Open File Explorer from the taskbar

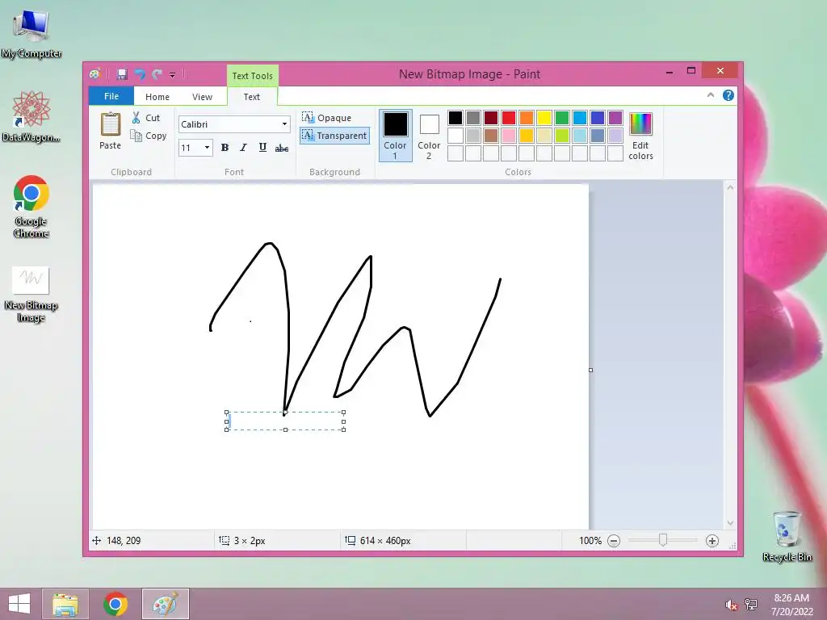pos(65,604)
